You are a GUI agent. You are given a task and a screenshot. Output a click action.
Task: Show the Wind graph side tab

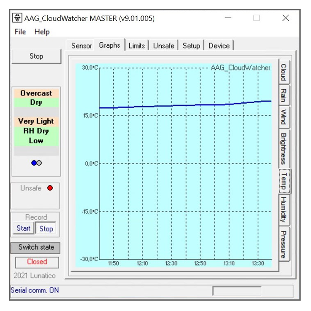[284, 117]
